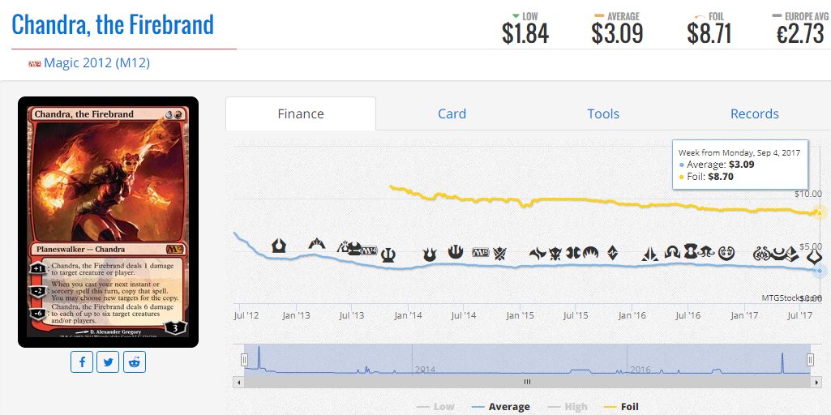Click the Jan '15 x-axis label
The width and height of the screenshot is (831, 415).
(x=520, y=315)
